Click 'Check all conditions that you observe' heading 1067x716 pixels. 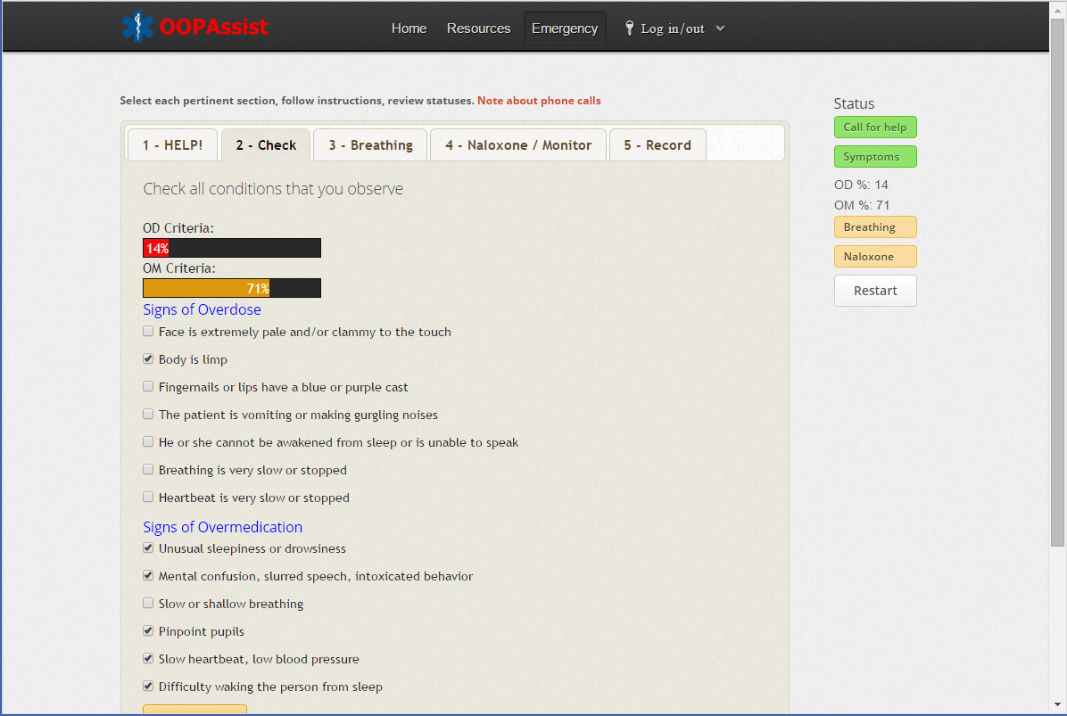coord(273,189)
